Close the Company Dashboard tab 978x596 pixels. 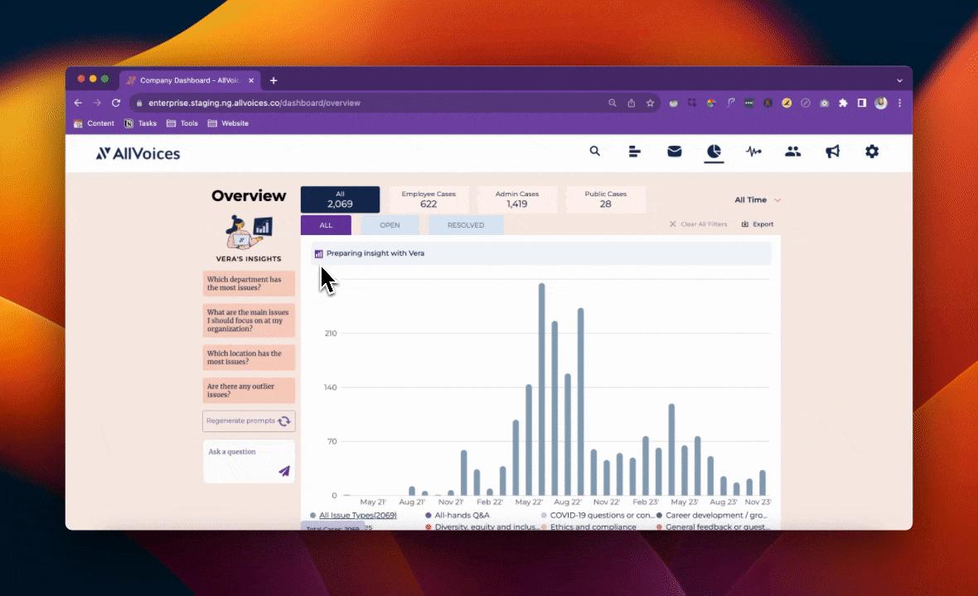click(251, 80)
